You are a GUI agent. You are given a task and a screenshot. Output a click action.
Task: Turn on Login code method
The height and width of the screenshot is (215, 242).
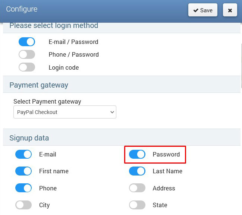click(27, 67)
